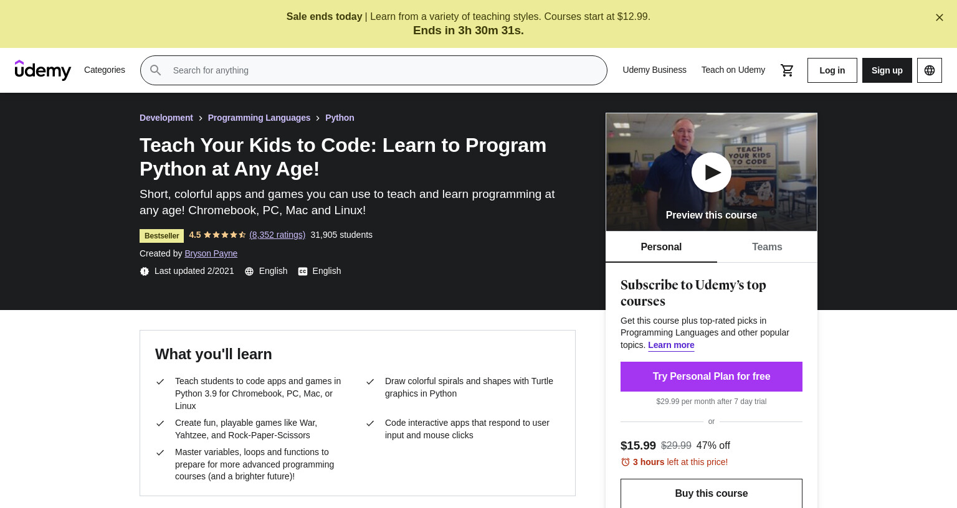Click chevron after Programming Languages breadcrumb
Screen dimensions: 957x508
coord(318,118)
